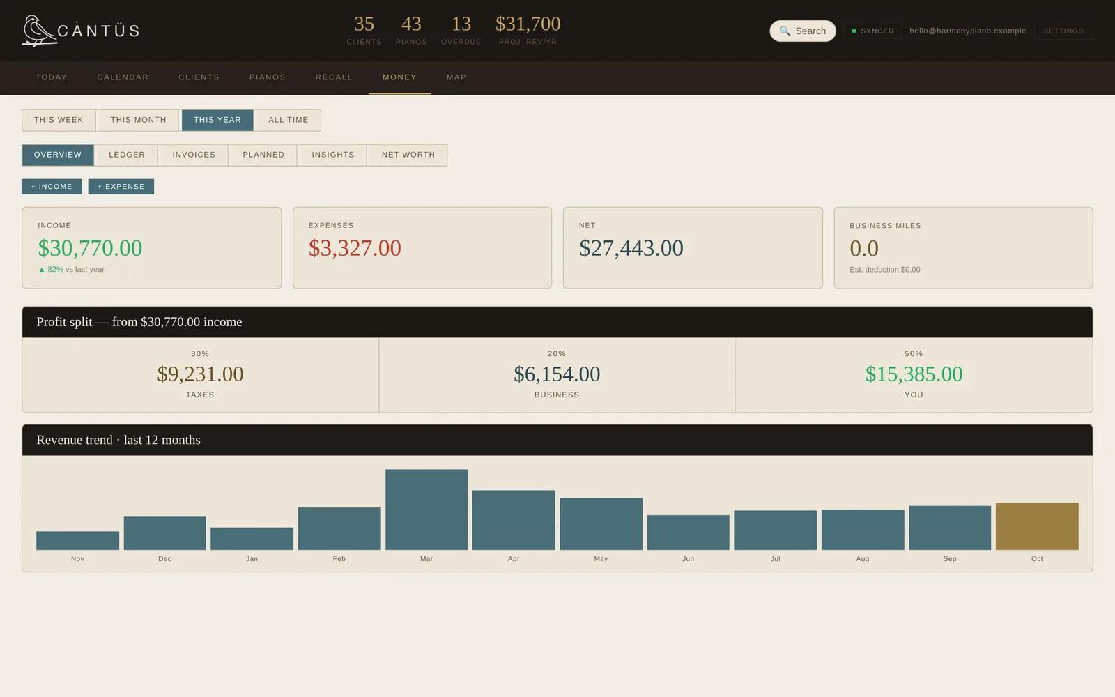Click the Taxes split amount $9,231.00
The width and height of the screenshot is (1115, 697).
200,374
